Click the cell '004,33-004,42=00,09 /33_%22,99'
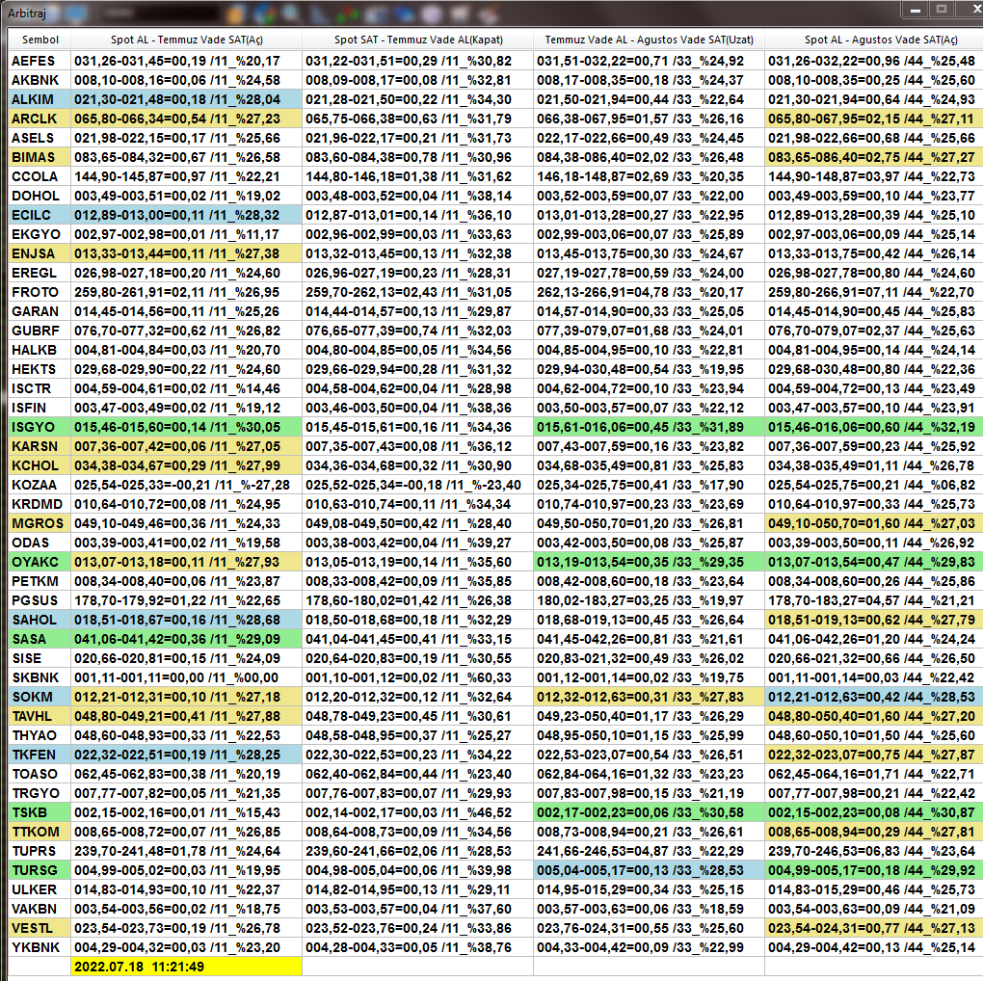 pos(649,948)
